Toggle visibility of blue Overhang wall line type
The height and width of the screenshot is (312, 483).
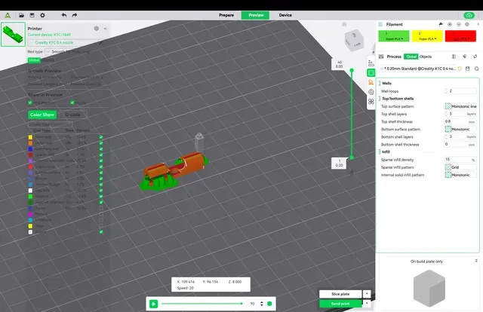tap(101, 149)
